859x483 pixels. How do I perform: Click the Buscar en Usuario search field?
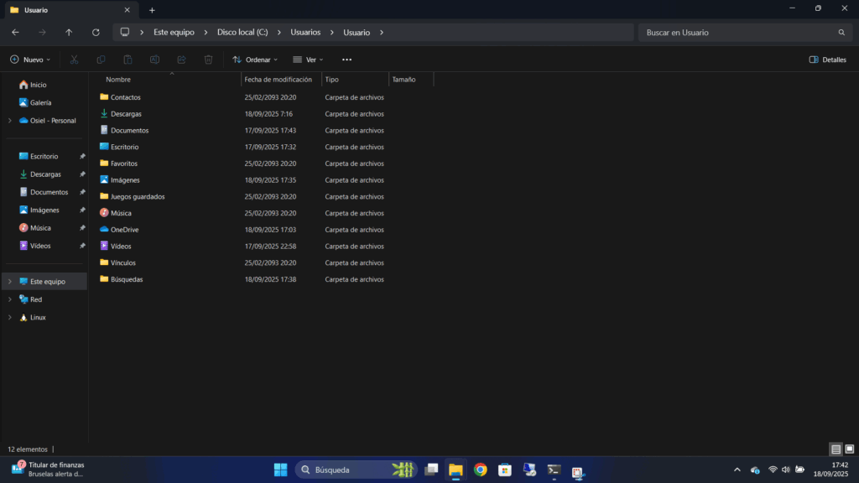click(x=738, y=33)
